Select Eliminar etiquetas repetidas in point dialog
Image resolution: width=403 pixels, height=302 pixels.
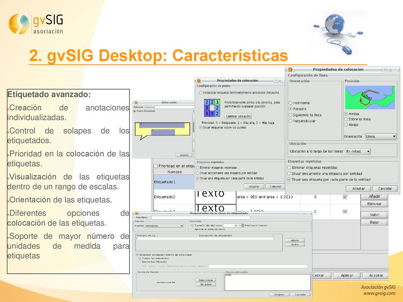tap(198, 168)
